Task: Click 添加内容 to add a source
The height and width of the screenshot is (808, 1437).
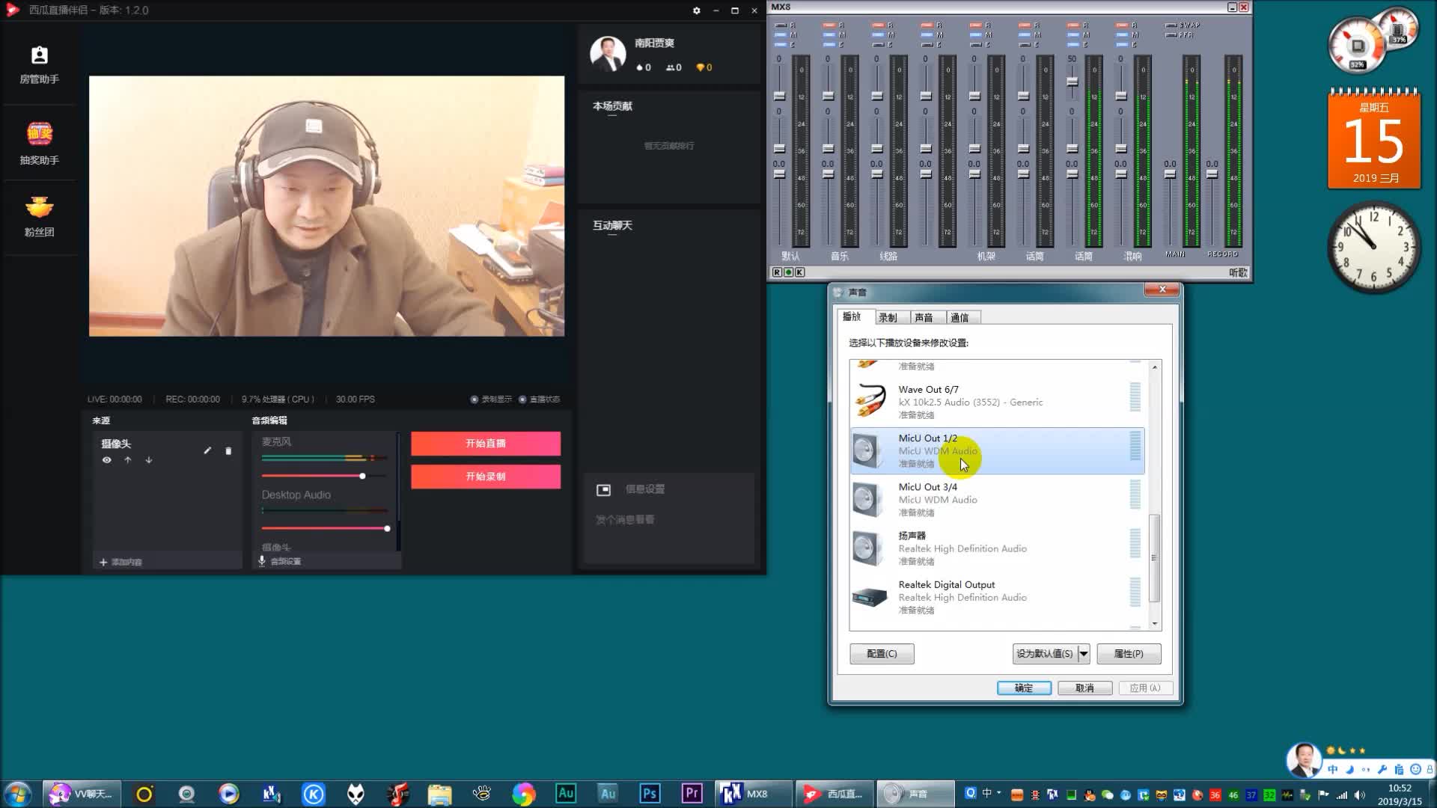Action: pos(120,562)
